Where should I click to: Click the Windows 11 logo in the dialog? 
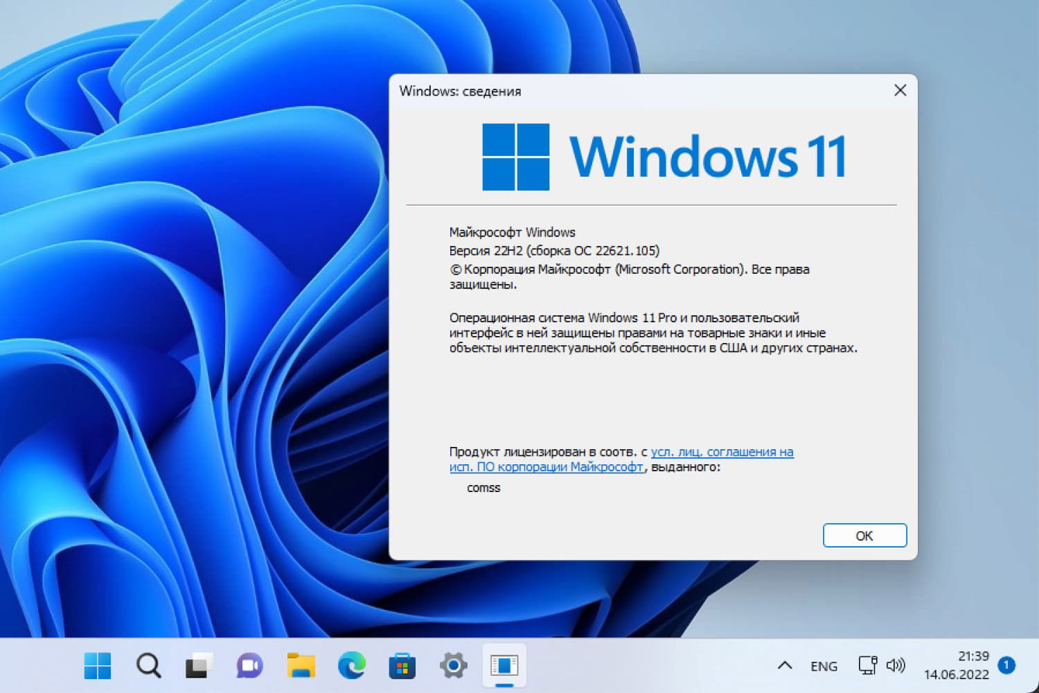pos(663,157)
